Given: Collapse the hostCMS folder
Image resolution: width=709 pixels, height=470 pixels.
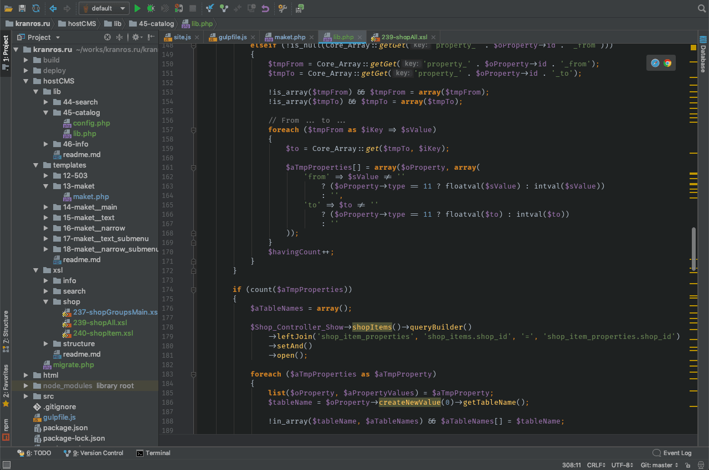Looking at the screenshot, I should 25,81.
